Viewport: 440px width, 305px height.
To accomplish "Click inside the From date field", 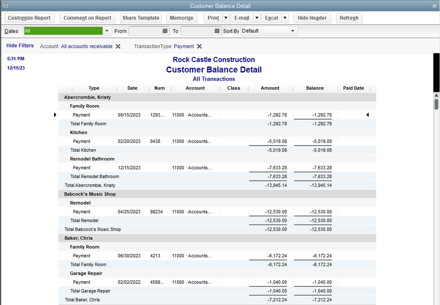I will click(145, 31).
